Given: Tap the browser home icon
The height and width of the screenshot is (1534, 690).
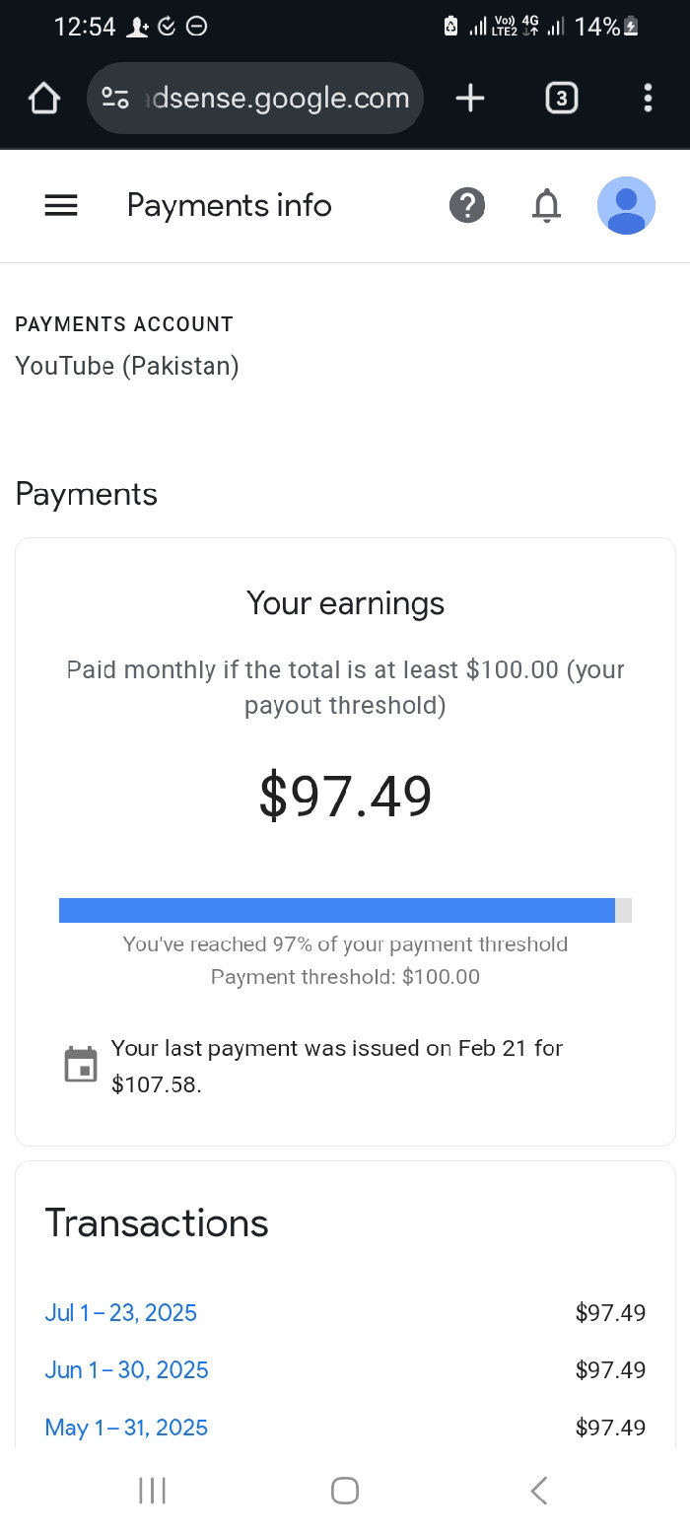Looking at the screenshot, I should [x=44, y=98].
